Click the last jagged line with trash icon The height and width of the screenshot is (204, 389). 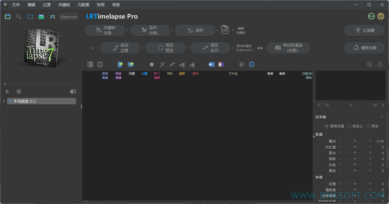point(192,64)
